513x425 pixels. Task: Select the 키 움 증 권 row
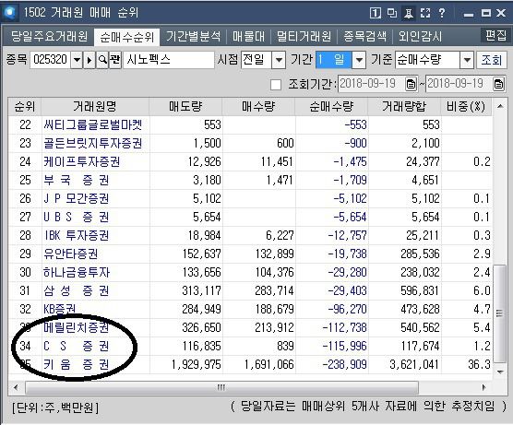click(x=250, y=364)
